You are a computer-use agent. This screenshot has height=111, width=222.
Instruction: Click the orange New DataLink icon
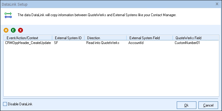click(x=6, y=30)
